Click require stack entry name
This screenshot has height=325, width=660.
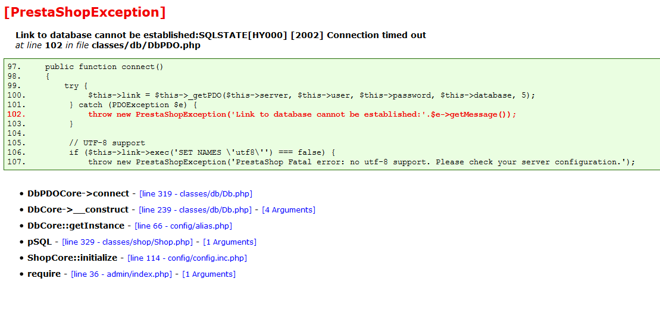[x=44, y=274]
